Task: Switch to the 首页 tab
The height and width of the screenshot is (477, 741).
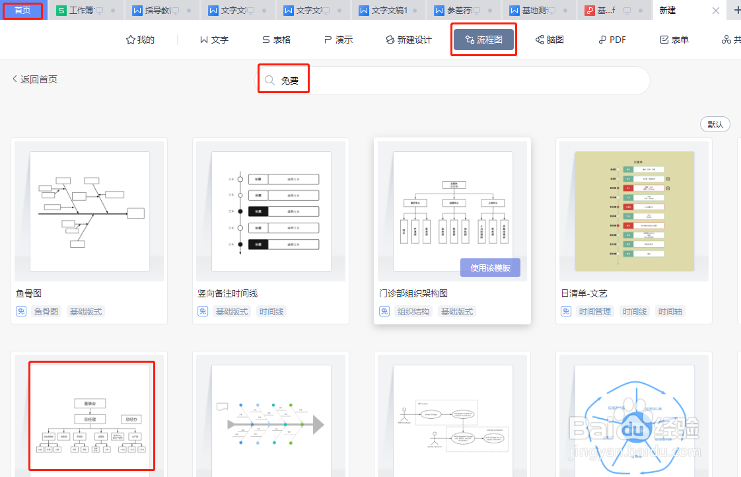Action: point(22,10)
